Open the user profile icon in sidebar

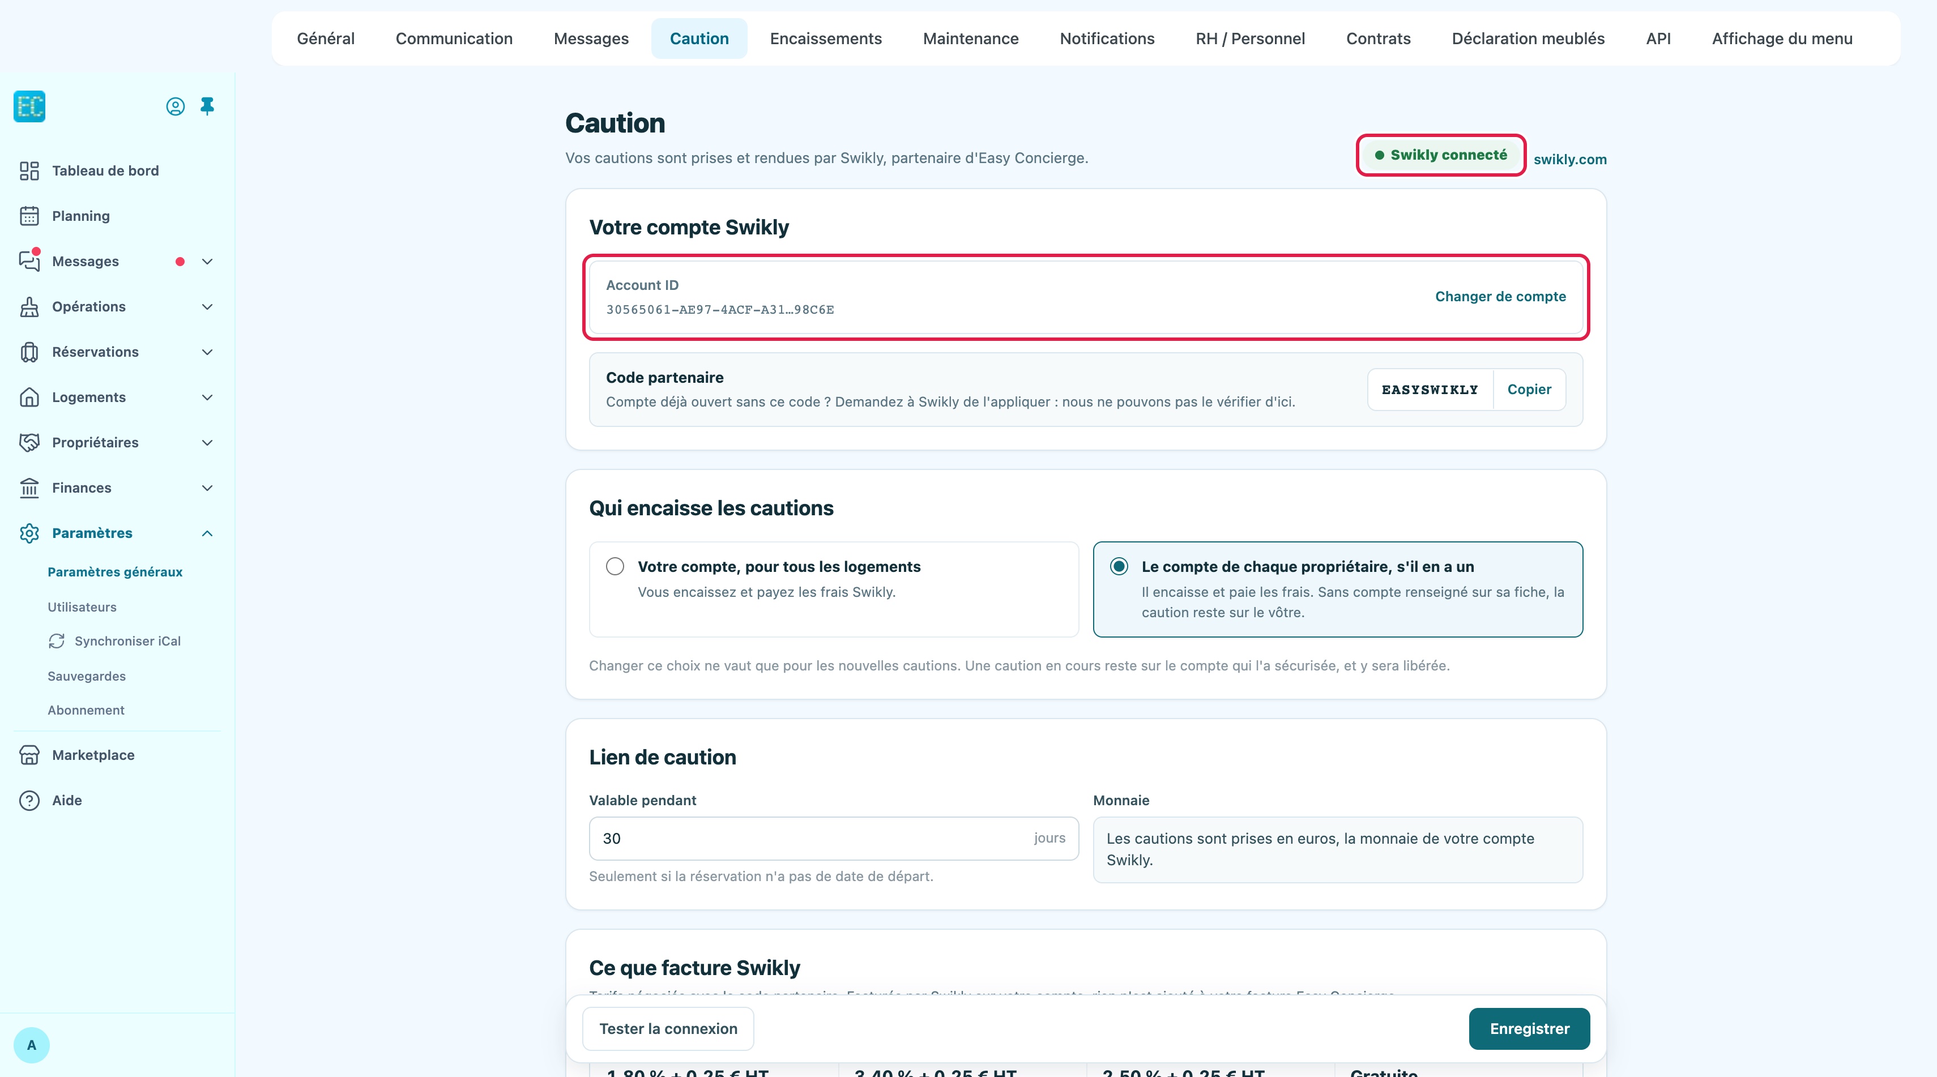click(x=175, y=106)
